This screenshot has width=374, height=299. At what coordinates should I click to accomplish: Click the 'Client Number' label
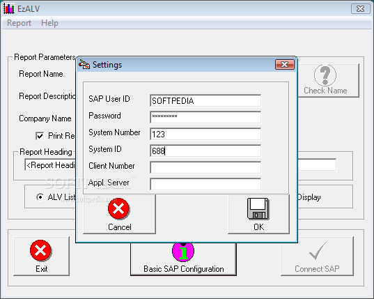(x=111, y=166)
